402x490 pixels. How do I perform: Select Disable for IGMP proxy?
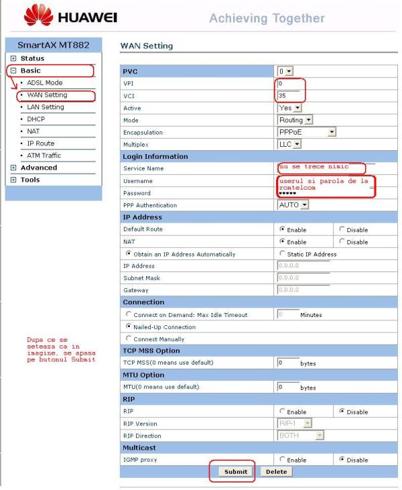(342, 459)
